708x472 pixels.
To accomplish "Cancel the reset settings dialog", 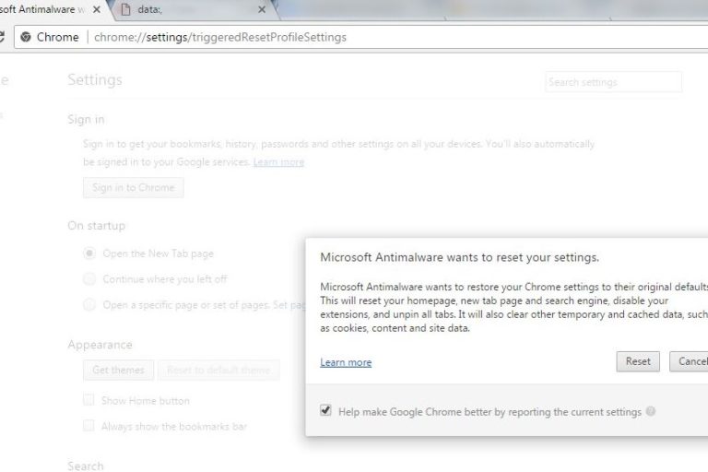I will click(689, 361).
